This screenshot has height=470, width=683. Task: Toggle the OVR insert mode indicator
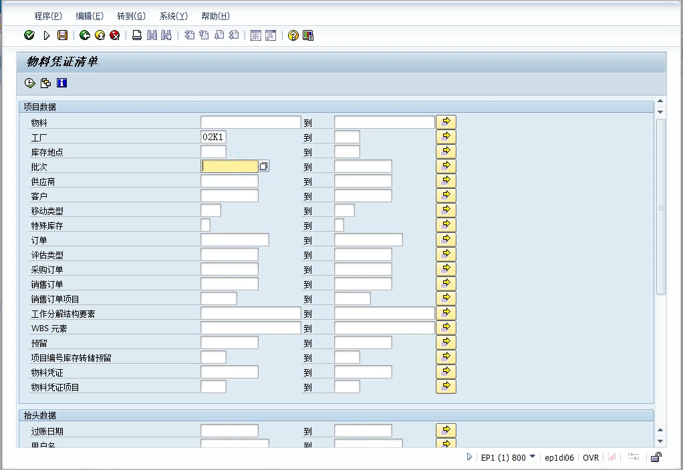tap(591, 458)
